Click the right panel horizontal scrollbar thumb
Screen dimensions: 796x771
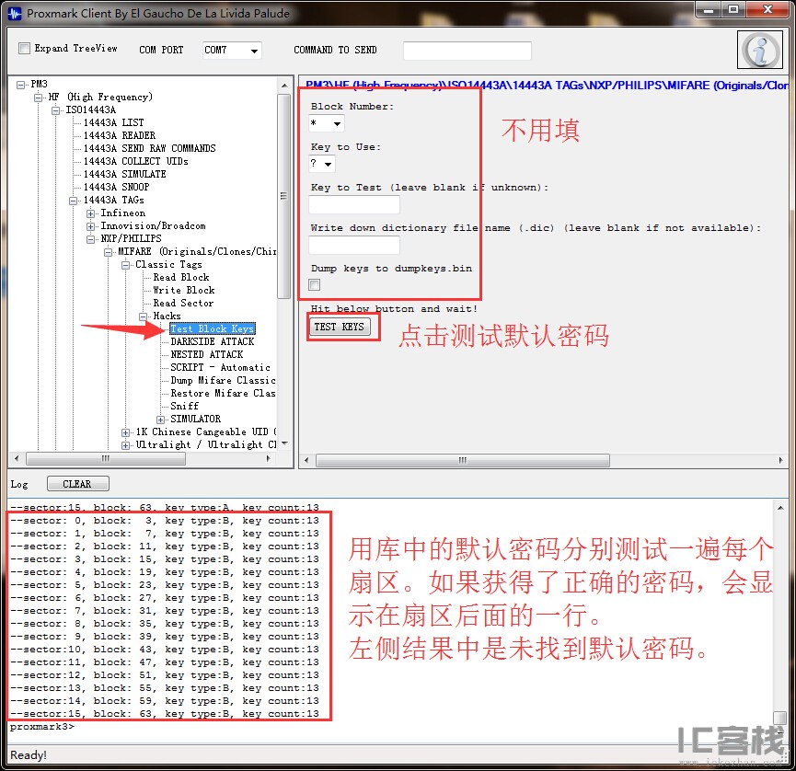[x=463, y=460]
